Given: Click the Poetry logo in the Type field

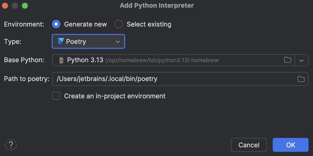Looking at the screenshot, I should 61,41.
